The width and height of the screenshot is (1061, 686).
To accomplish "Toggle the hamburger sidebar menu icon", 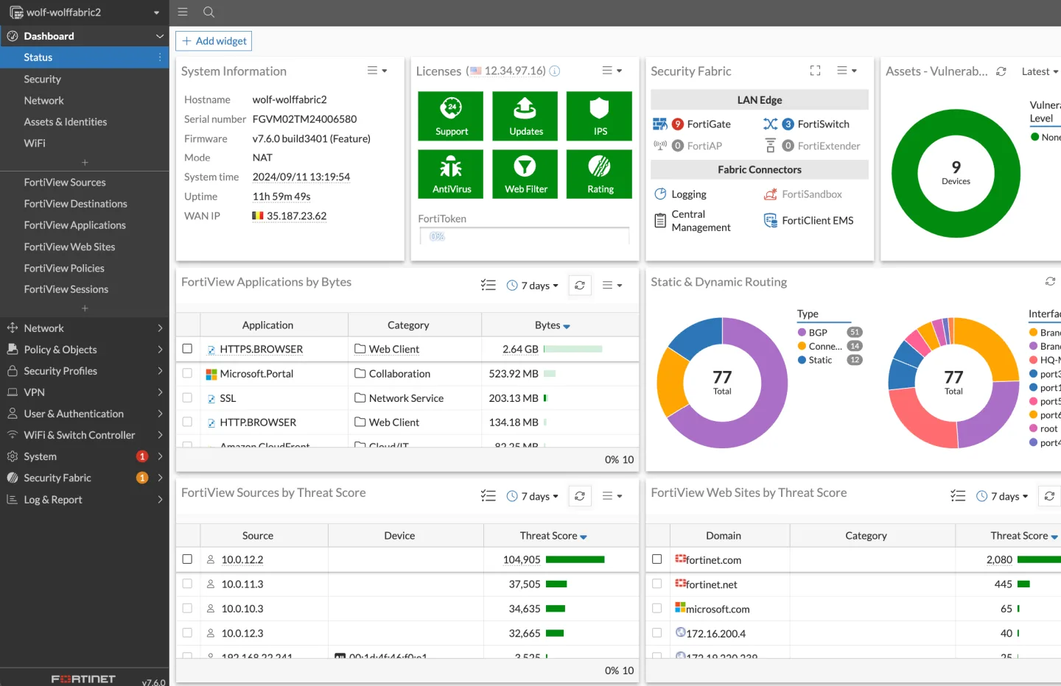I will pyautogui.click(x=183, y=12).
